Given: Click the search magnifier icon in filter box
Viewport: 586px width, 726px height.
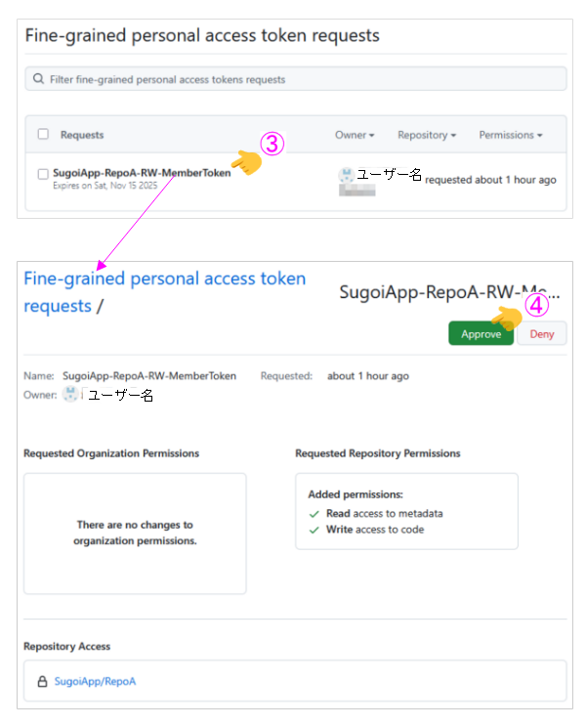Looking at the screenshot, I should [x=38, y=79].
